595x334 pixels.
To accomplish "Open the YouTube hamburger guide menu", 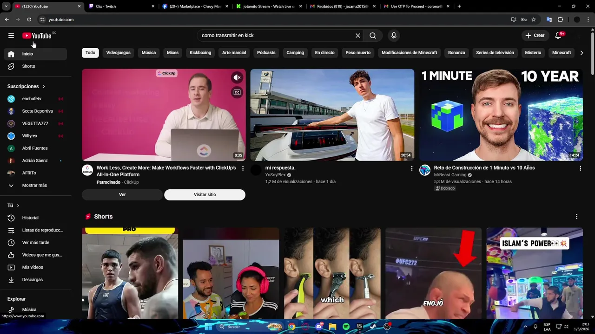I will 11,35.
